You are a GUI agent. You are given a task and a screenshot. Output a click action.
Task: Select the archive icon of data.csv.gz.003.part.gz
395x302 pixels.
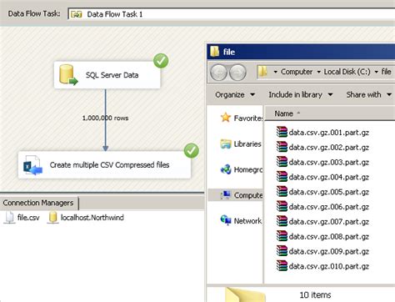pyautogui.click(x=282, y=162)
